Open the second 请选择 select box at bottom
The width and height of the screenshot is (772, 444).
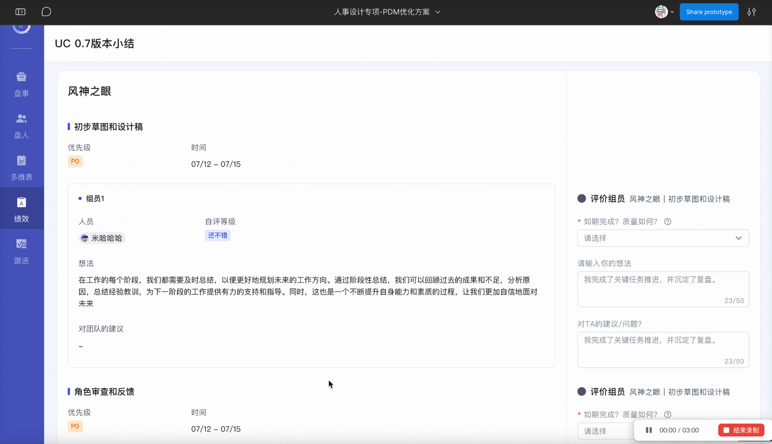click(x=605, y=431)
